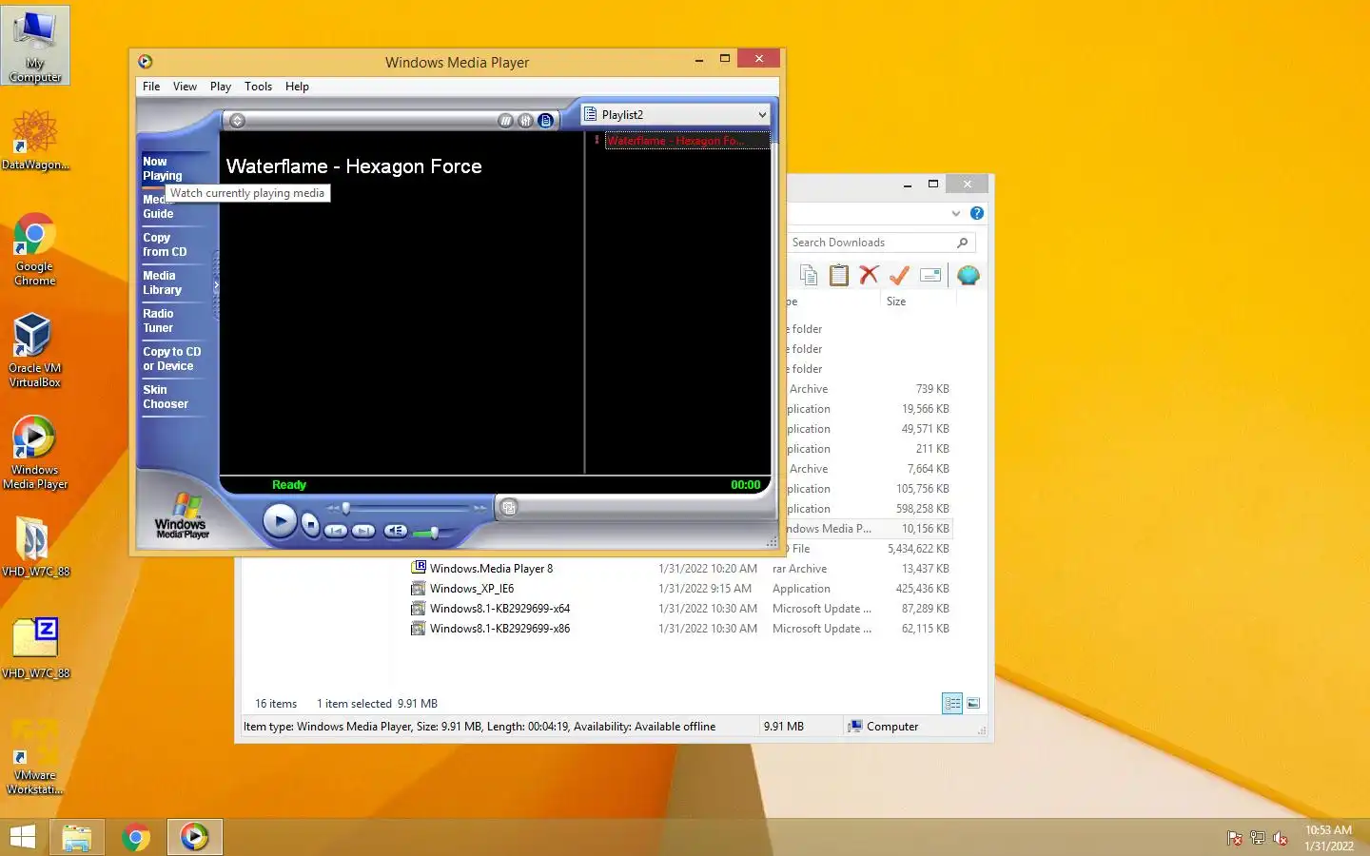
Task: Click the Paste clipboard icon in Explorer
Action: 839,276
